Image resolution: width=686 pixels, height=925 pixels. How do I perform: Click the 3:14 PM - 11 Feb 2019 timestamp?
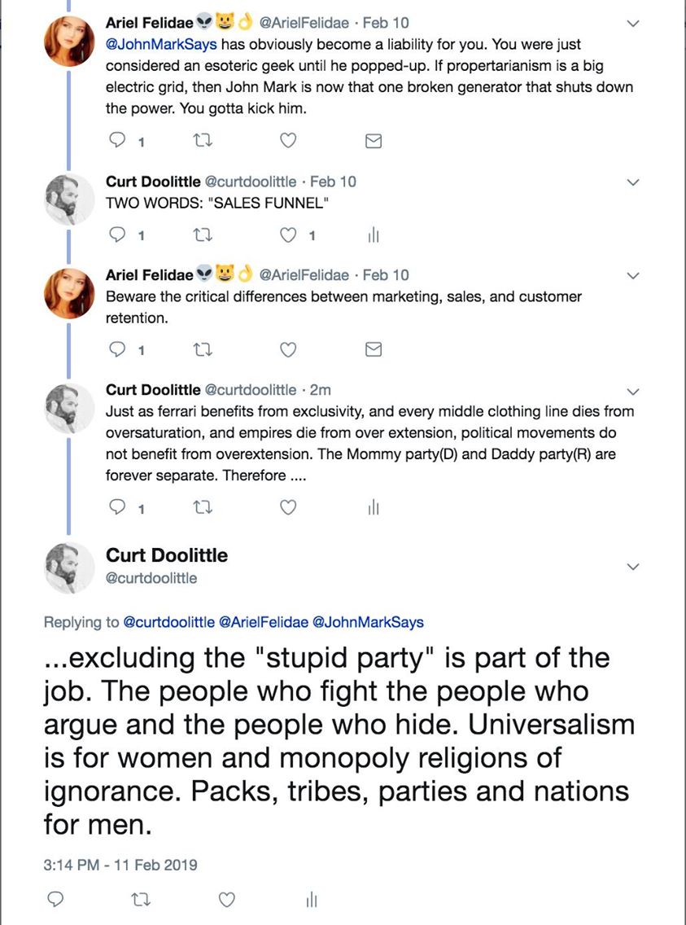tap(120, 864)
